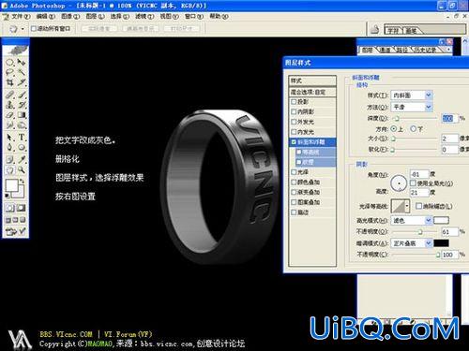Image resolution: width=469 pixels, height=351 pixels.
Task: Select the Hand tool
Action: pos(10,170)
